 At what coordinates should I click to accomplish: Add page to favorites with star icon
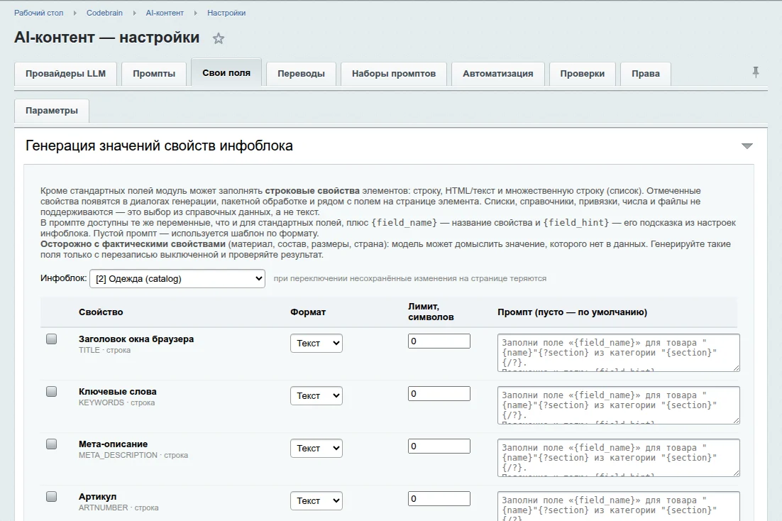[x=219, y=38]
